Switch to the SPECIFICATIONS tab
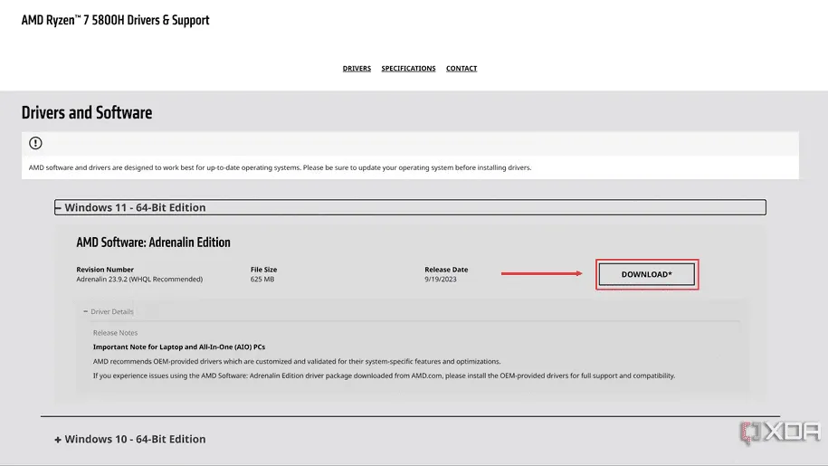Screen dimensions: 828x466 (408, 69)
